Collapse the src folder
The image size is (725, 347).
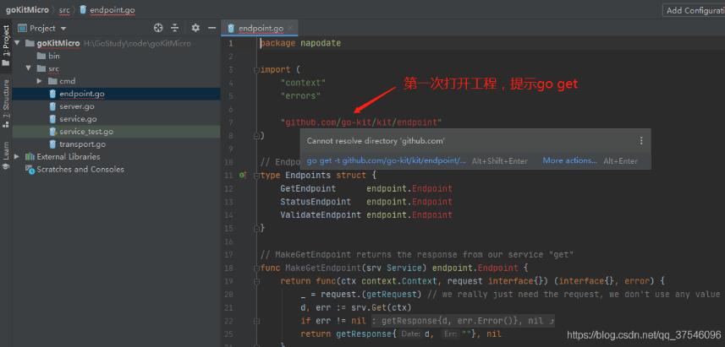point(29,68)
